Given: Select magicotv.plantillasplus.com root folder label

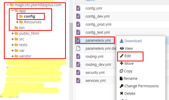Looking at the screenshot, I should point(38,5).
